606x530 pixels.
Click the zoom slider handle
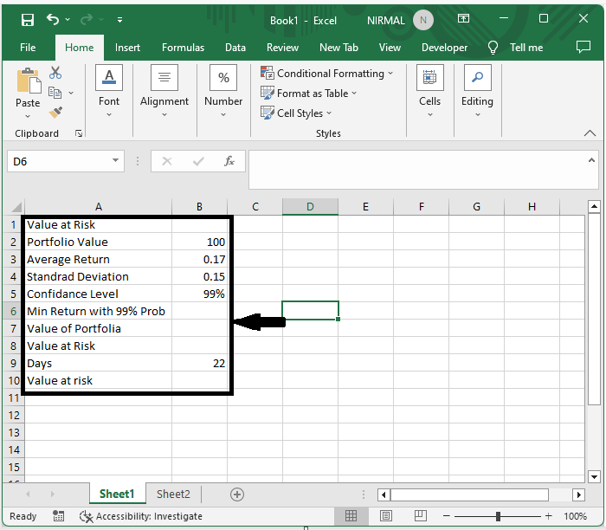click(499, 516)
